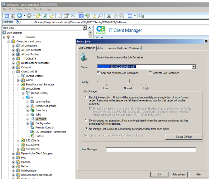This screenshot has width=211, height=181.
Task: Open the Tree View dropdown arrow
Action: [84, 28]
